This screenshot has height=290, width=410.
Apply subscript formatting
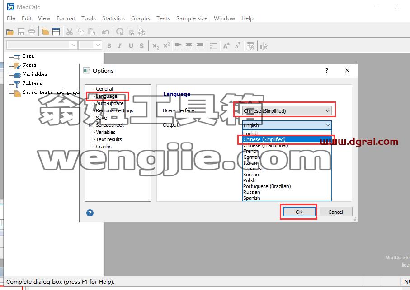coord(156,46)
